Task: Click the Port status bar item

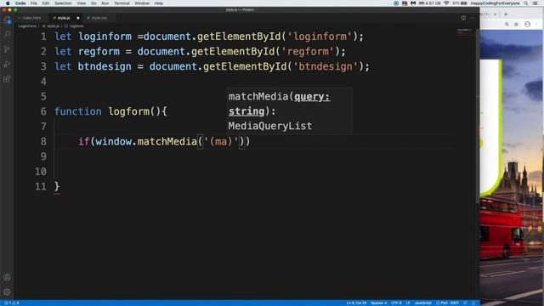Action: pyautogui.click(x=448, y=303)
